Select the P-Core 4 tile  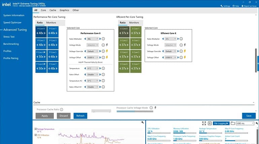click(x=41, y=55)
